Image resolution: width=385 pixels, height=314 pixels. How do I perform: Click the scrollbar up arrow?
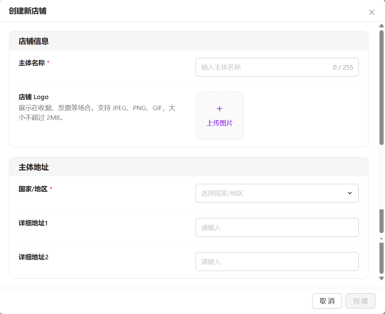click(381, 26)
